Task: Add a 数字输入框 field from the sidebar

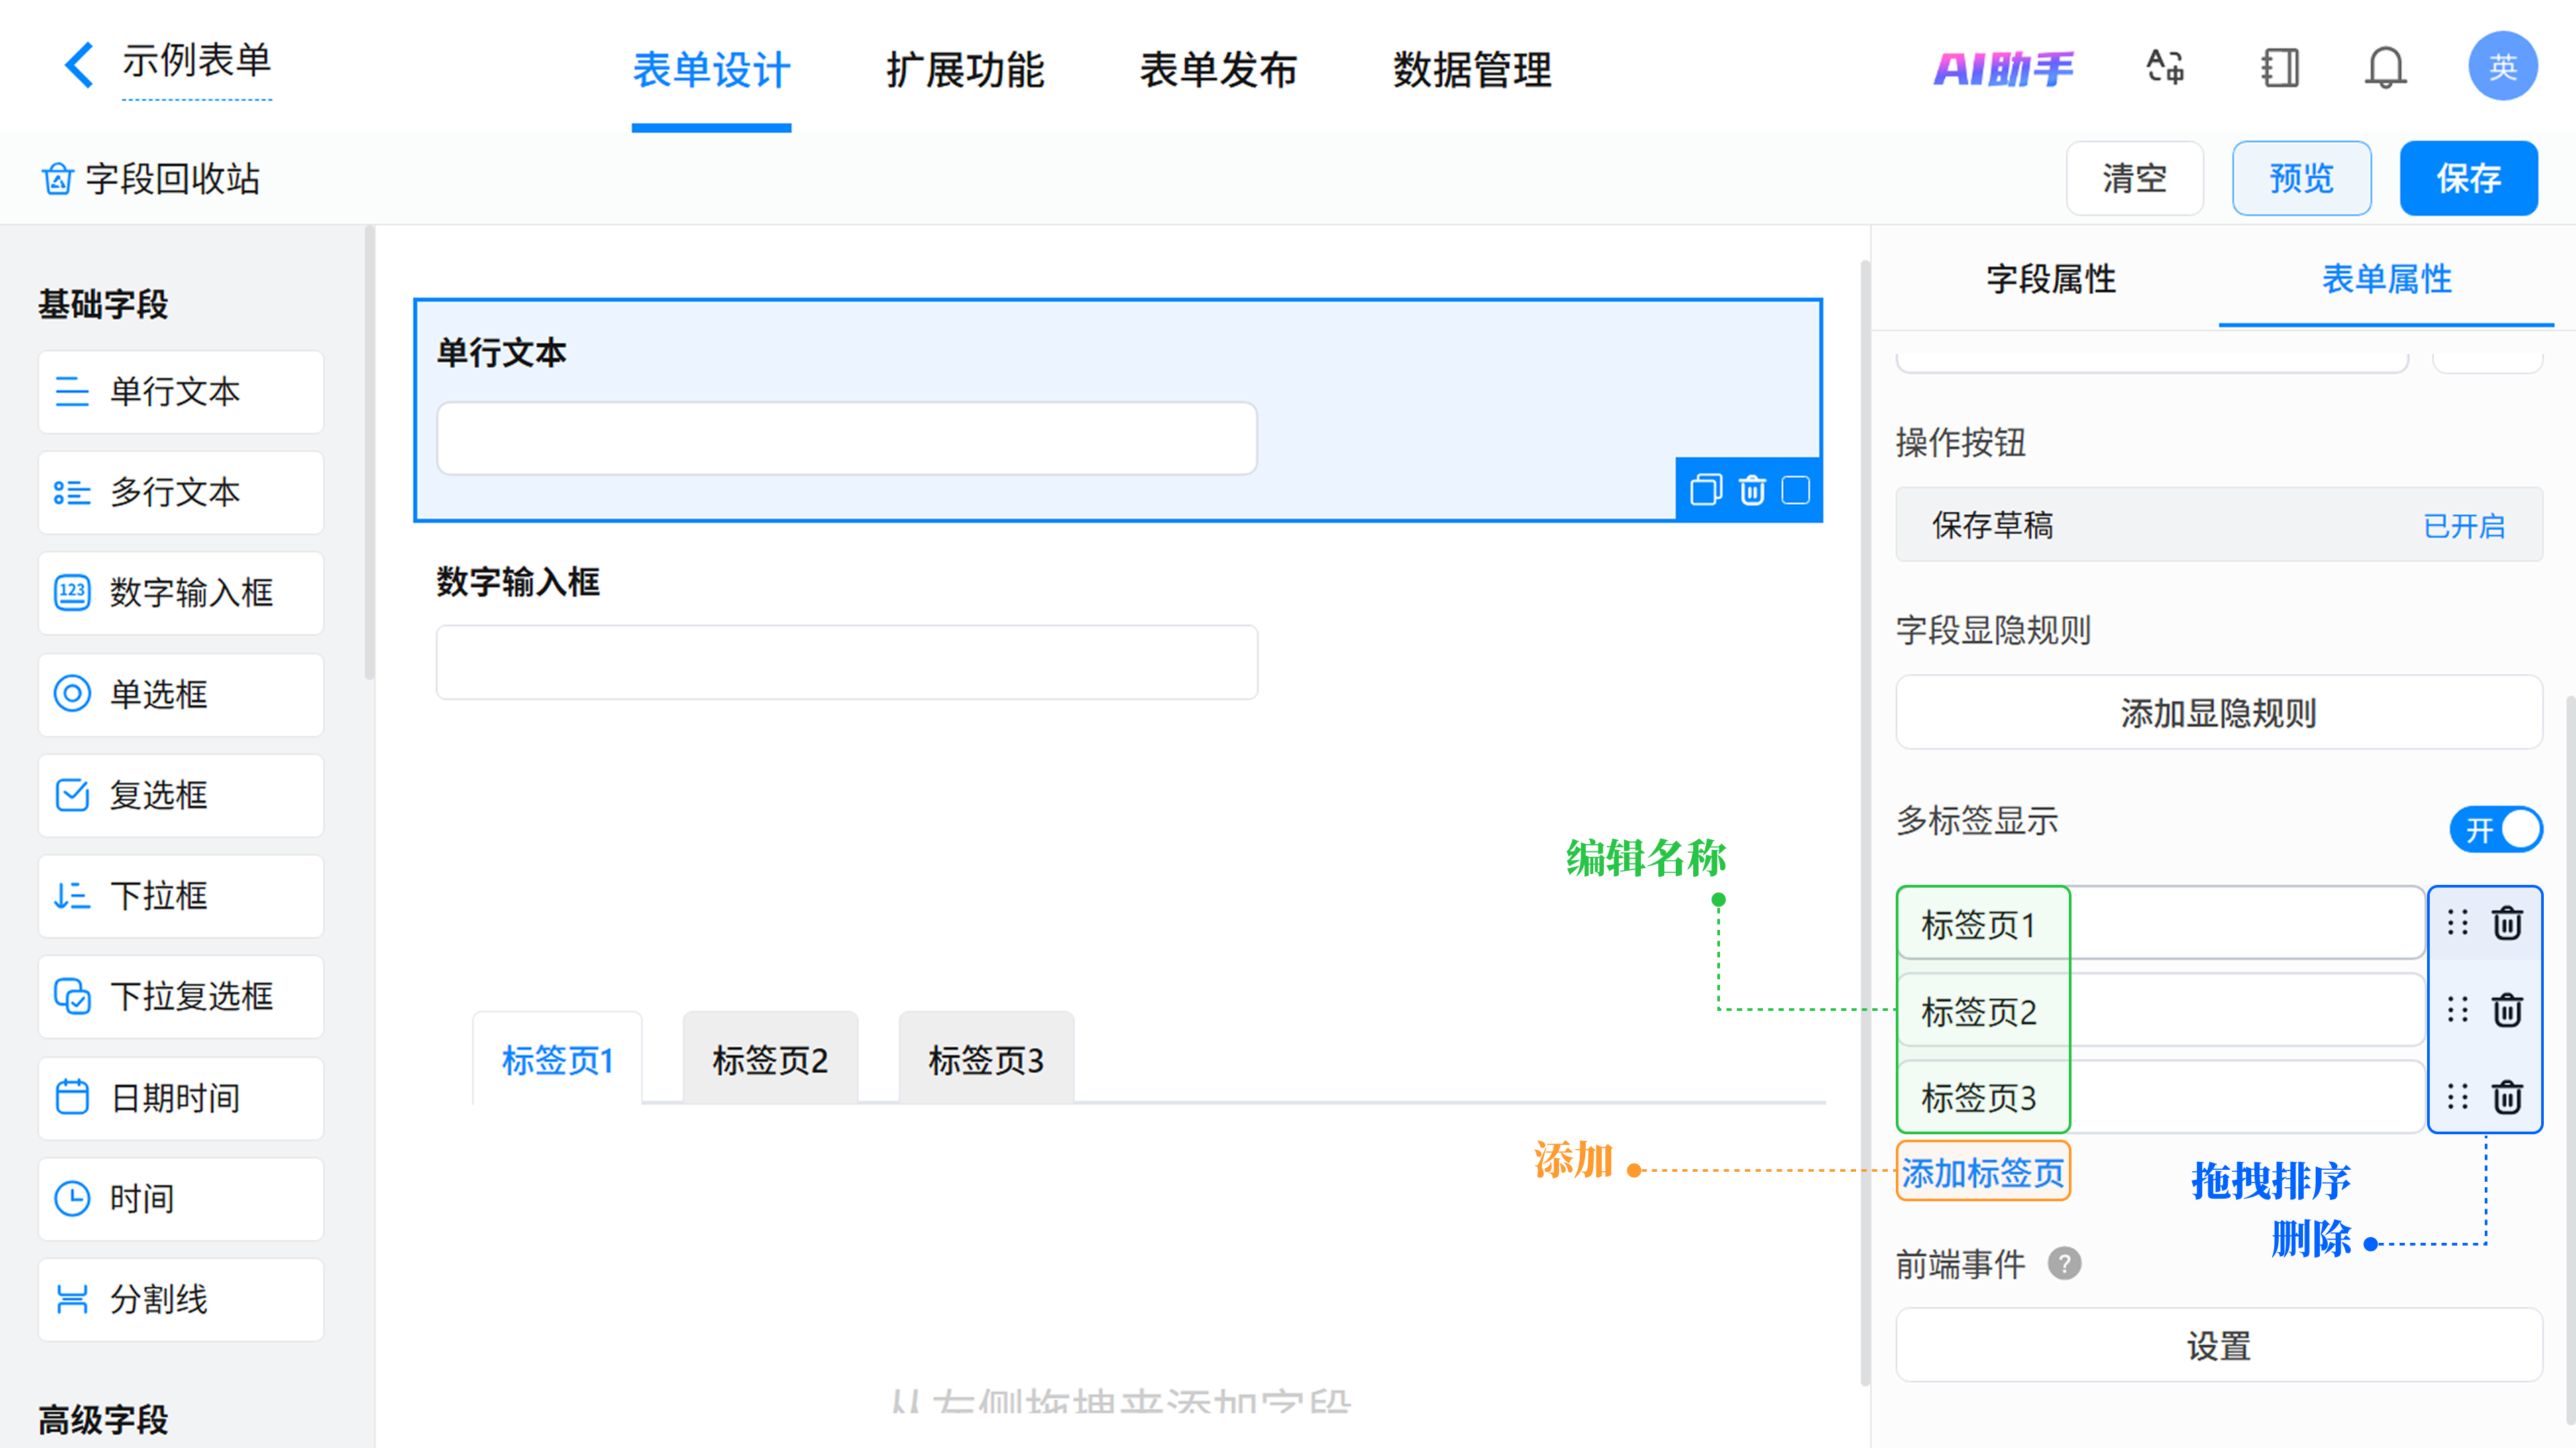Action: [x=181, y=593]
